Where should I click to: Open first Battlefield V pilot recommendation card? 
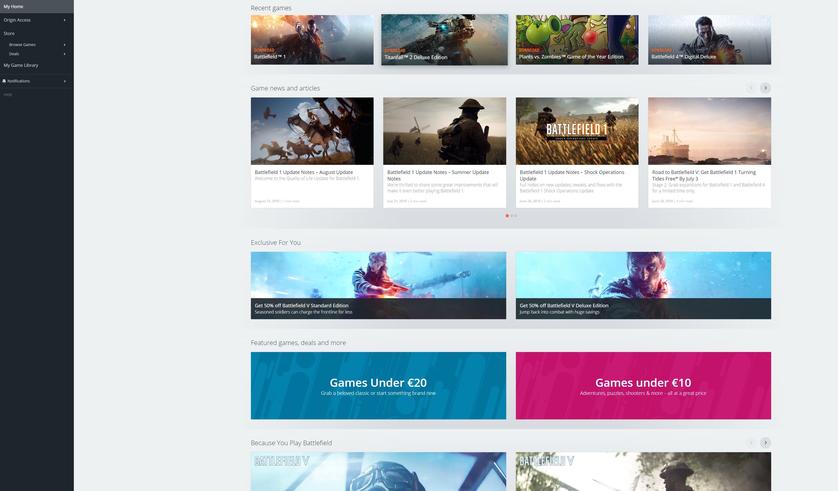tap(378, 471)
